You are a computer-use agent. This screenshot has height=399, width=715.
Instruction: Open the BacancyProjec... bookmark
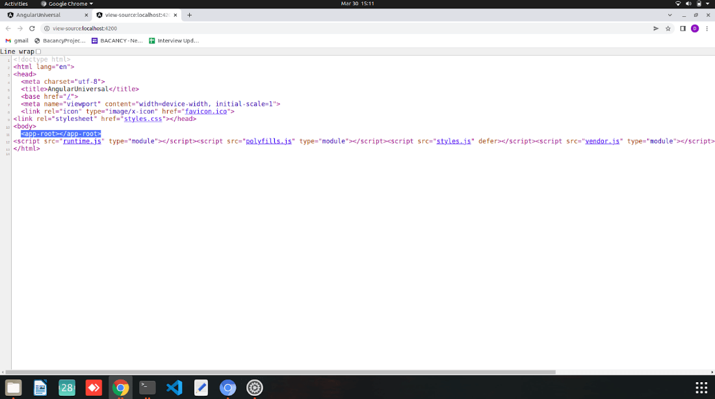click(60, 40)
